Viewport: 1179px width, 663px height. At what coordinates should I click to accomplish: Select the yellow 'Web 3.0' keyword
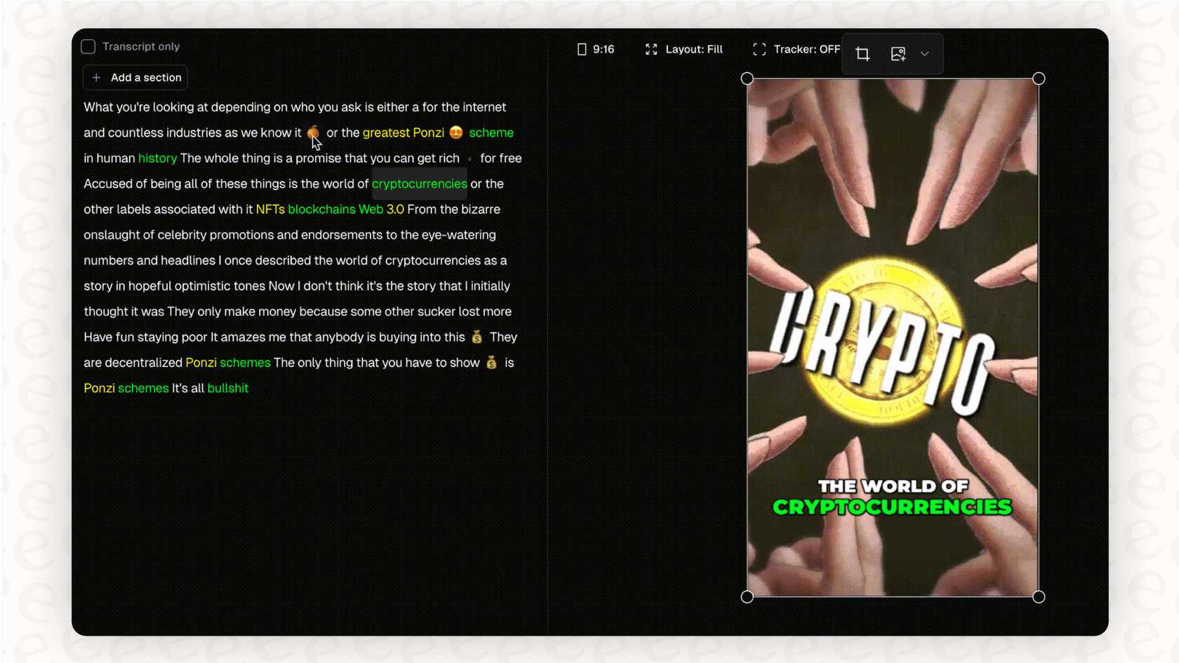click(x=381, y=209)
